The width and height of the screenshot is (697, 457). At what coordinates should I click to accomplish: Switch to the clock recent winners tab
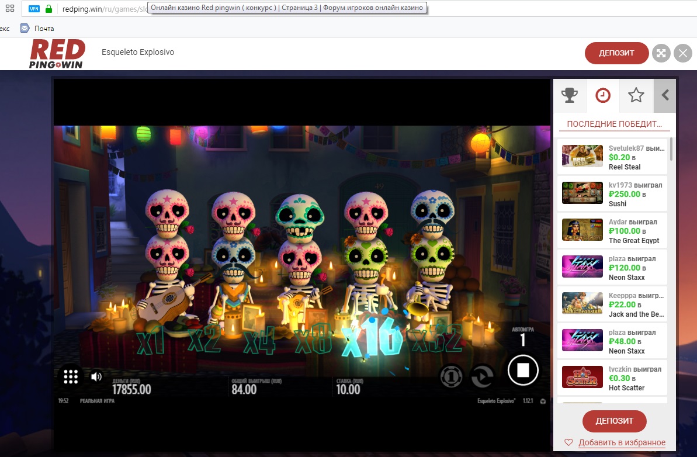point(603,95)
